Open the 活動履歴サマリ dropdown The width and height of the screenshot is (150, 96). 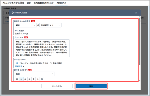click(x=50, y=25)
